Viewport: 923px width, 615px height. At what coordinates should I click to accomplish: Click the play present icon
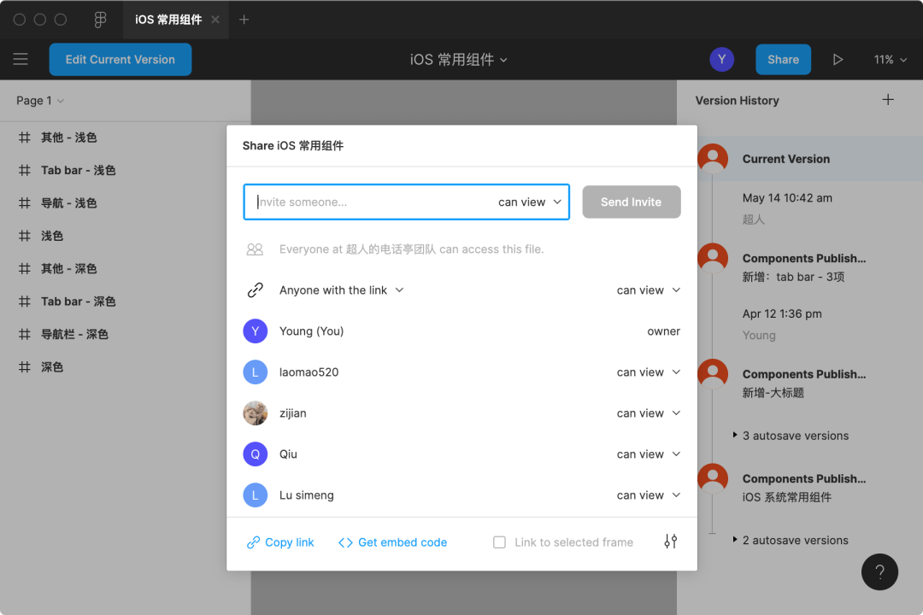coord(838,60)
